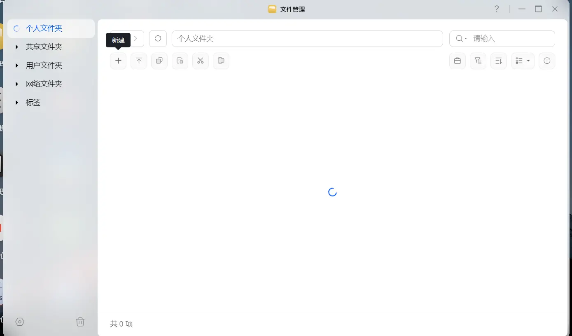Expand the 用户文件夹 tree arrow

coord(17,65)
